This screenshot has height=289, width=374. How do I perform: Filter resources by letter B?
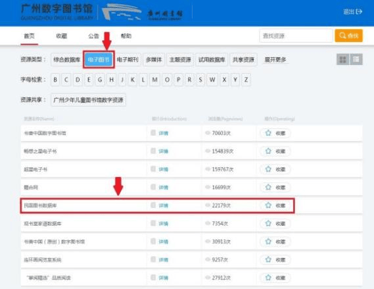click(55, 80)
